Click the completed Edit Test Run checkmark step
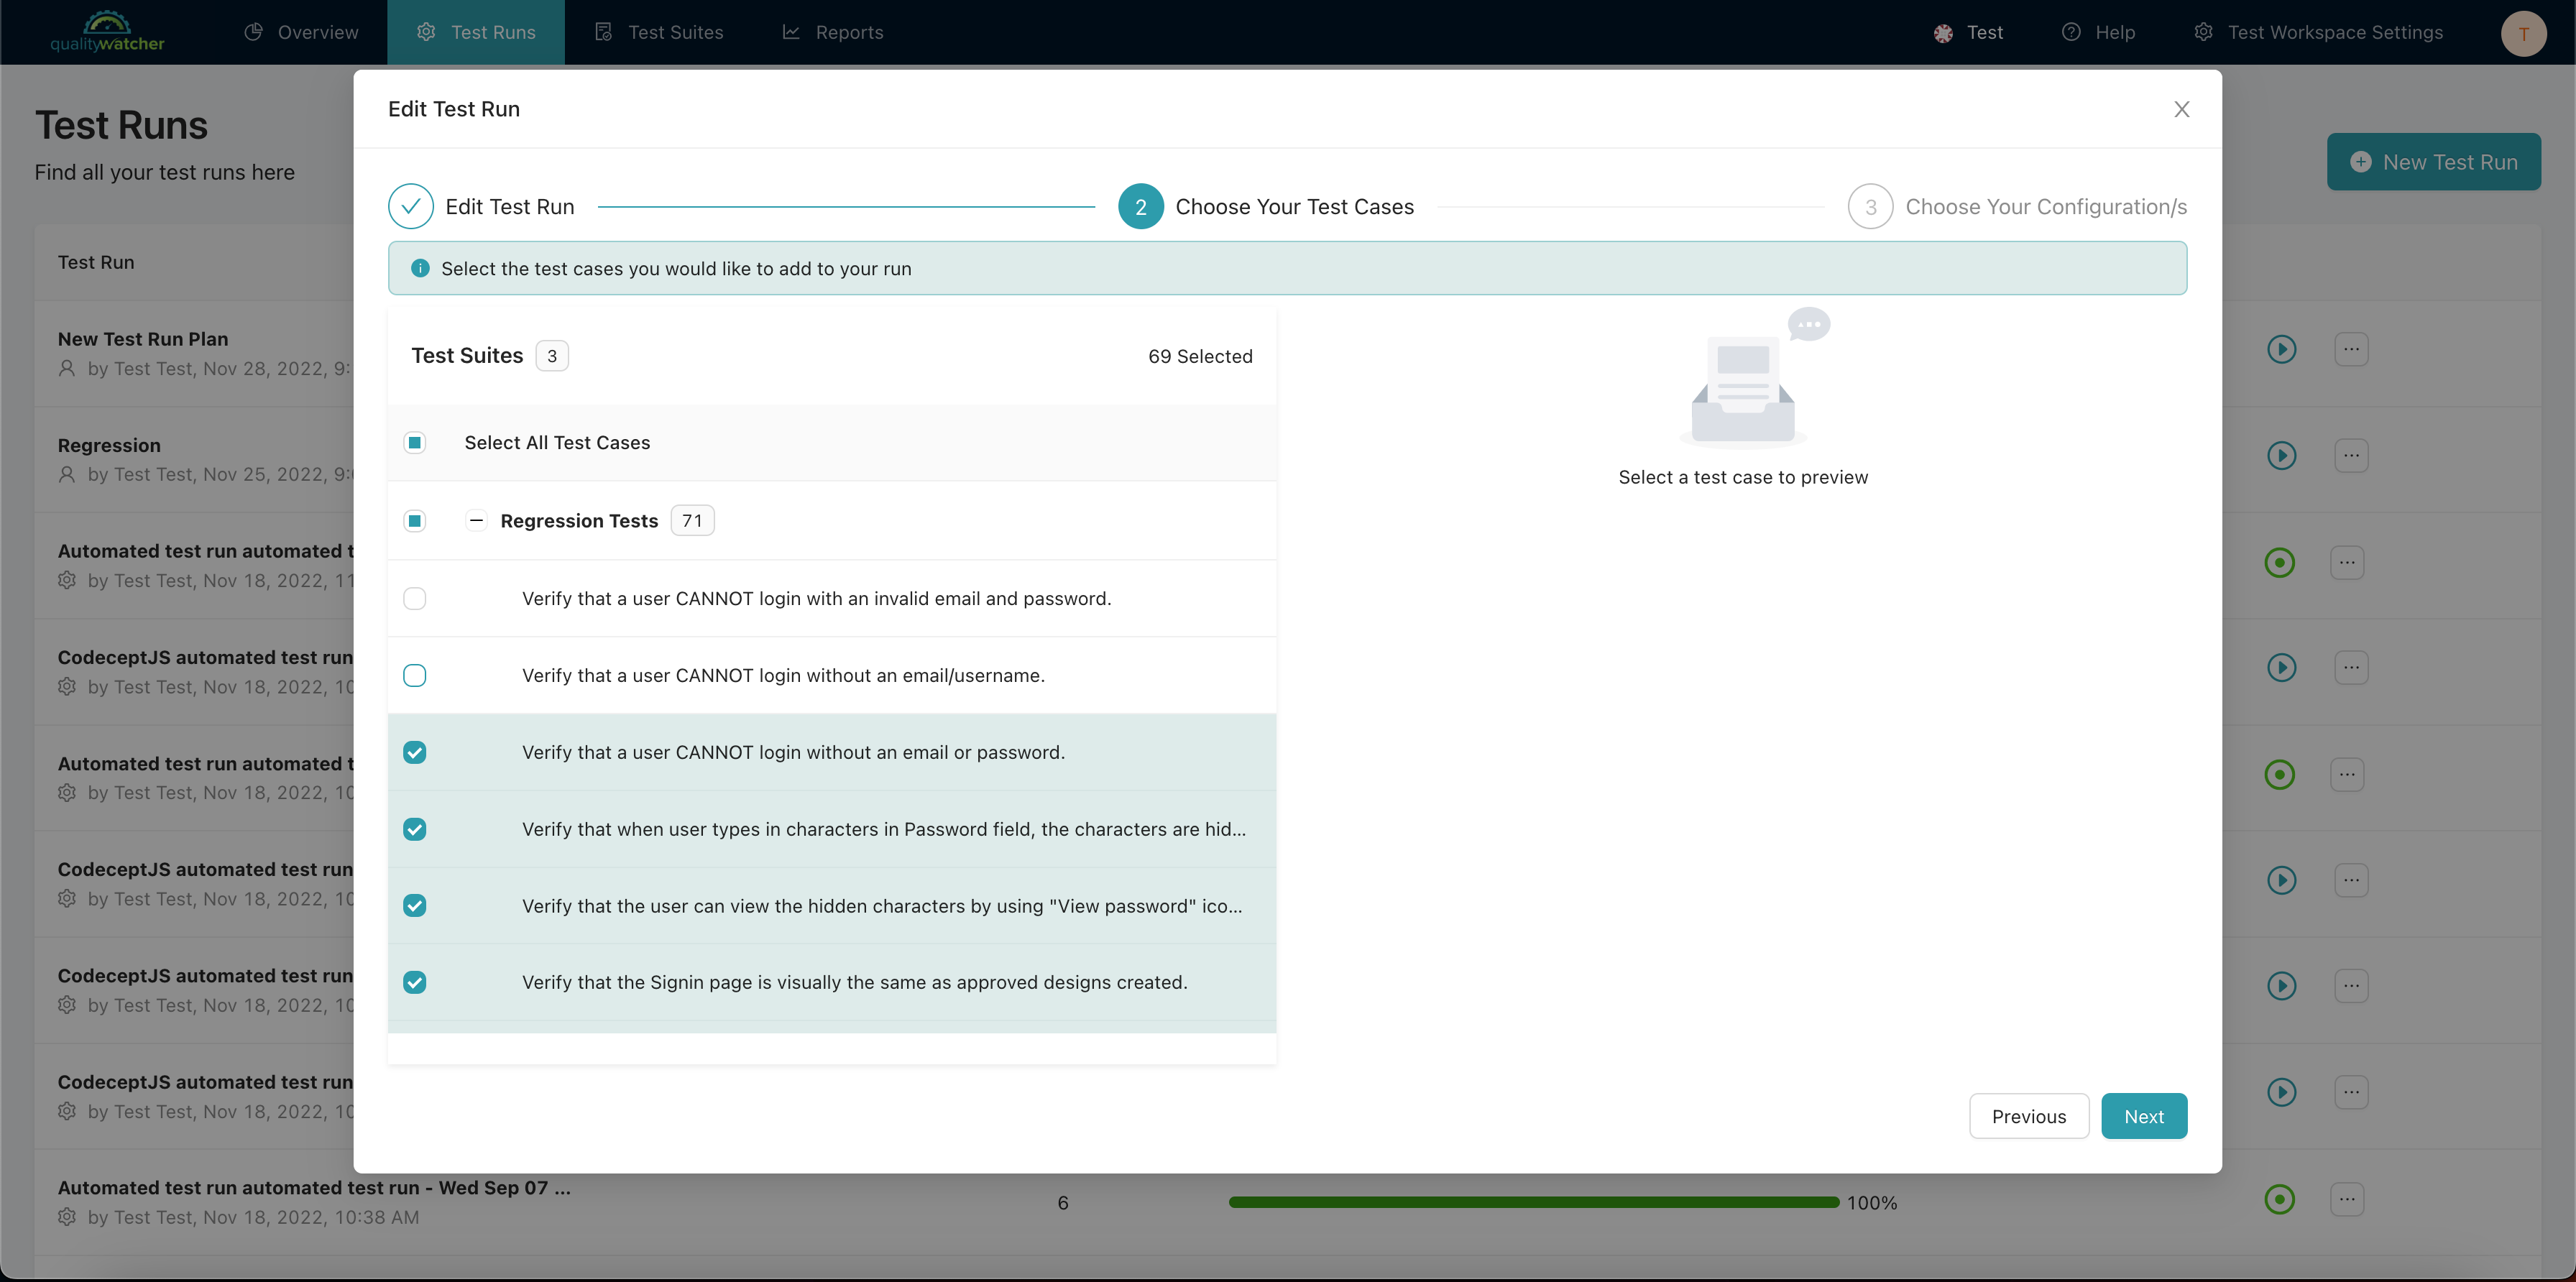 (x=410, y=207)
